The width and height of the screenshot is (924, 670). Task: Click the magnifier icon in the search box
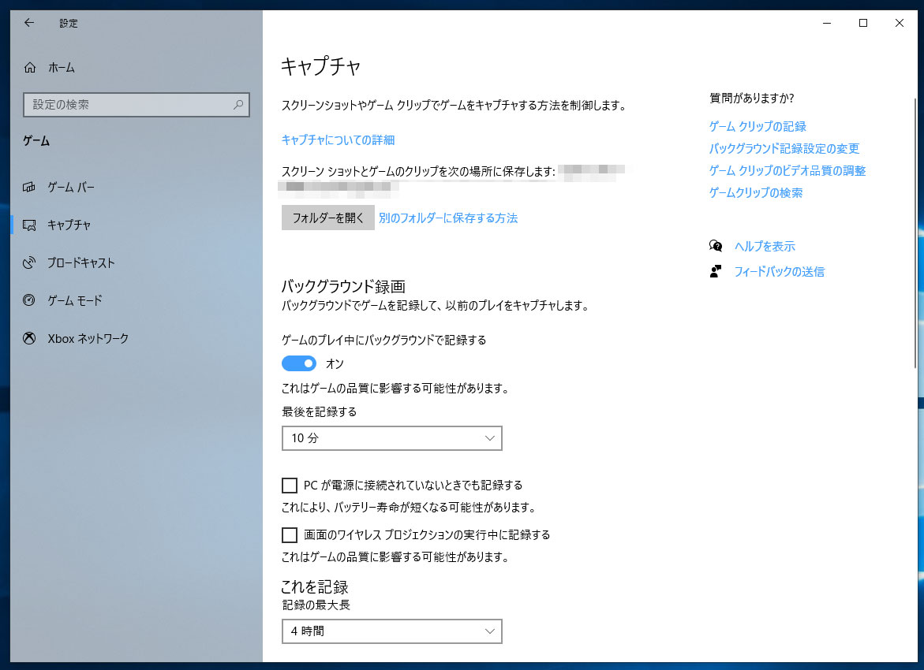tap(238, 104)
